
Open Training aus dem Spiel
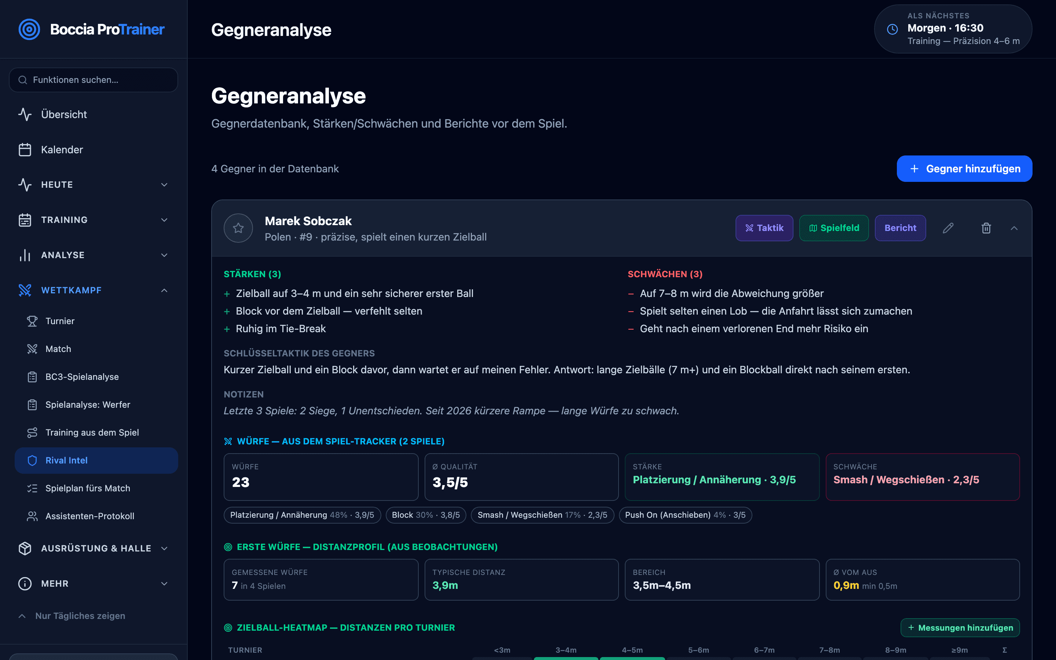pyautogui.click(x=96, y=433)
